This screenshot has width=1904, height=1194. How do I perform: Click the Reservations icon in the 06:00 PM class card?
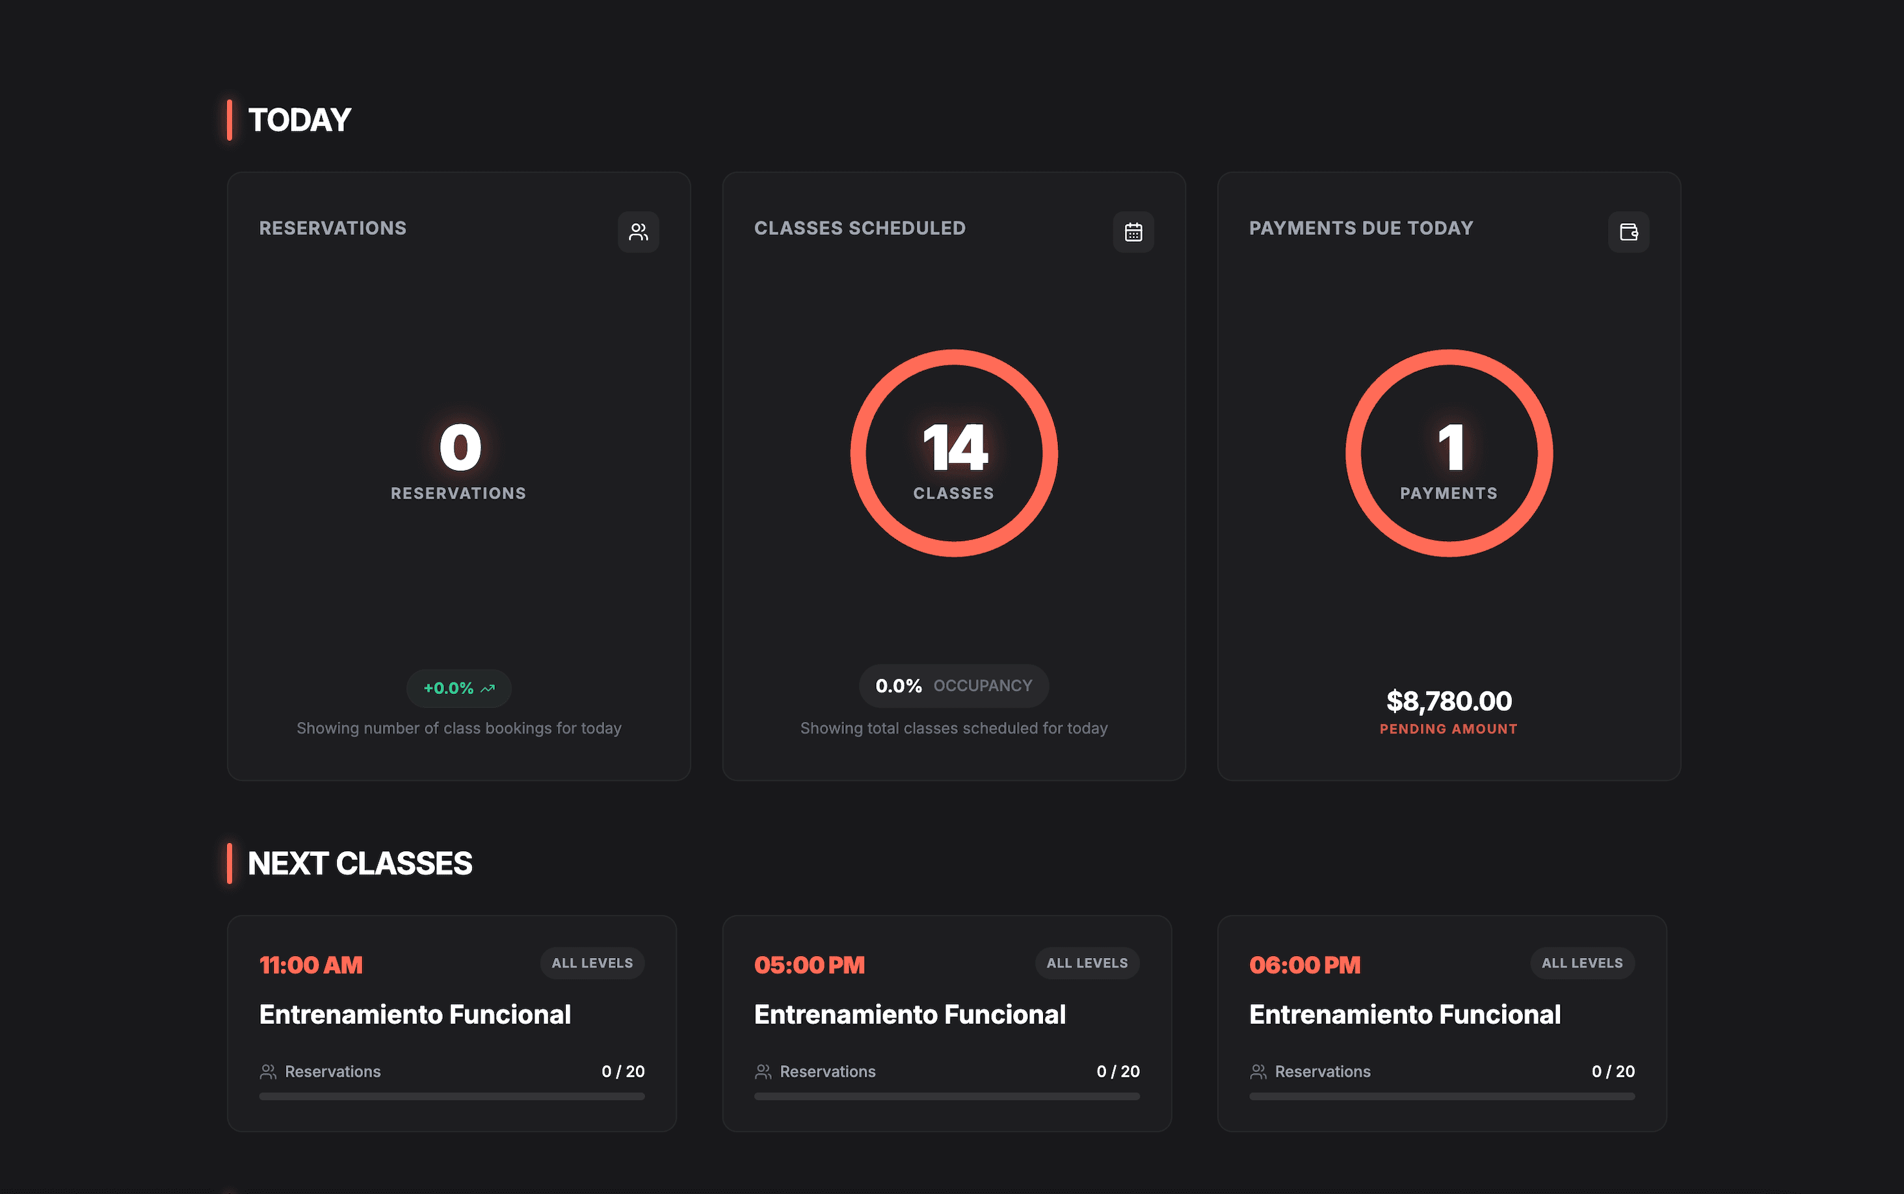point(1258,1072)
